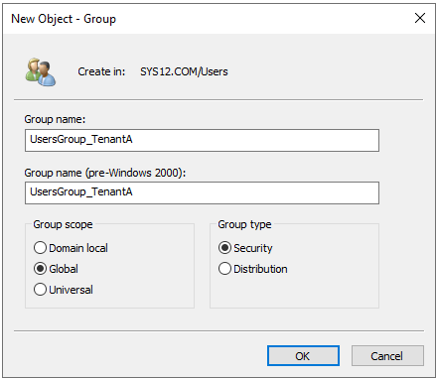Choose the Global group scope option
The height and width of the screenshot is (378, 436).
[x=40, y=269]
